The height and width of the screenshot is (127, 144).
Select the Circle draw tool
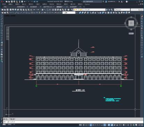(2, 31)
